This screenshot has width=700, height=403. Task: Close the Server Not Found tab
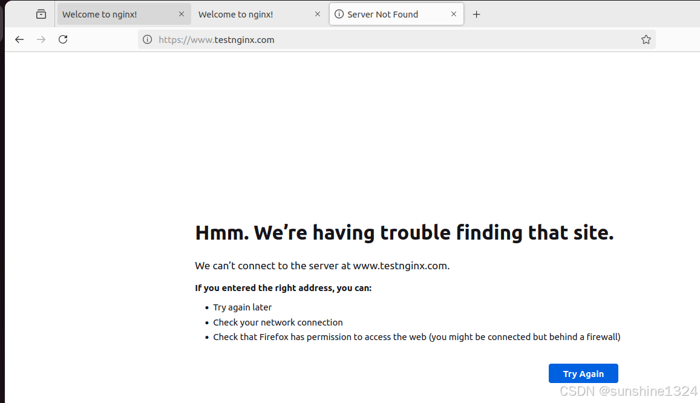[454, 15]
